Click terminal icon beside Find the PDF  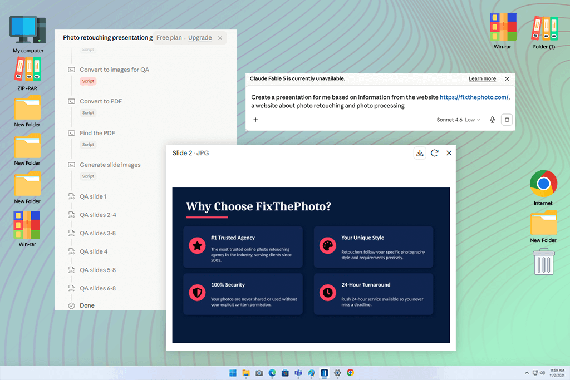(x=72, y=133)
